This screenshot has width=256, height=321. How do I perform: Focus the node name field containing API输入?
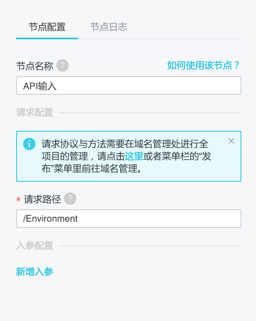pos(128,85)
